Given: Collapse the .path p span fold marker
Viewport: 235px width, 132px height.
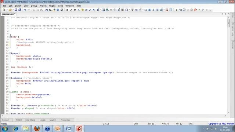Looking at the screenshot, I should tap(10, 92).
